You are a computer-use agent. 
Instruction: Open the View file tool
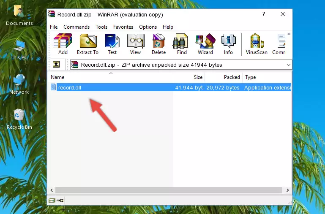(135, 44)
